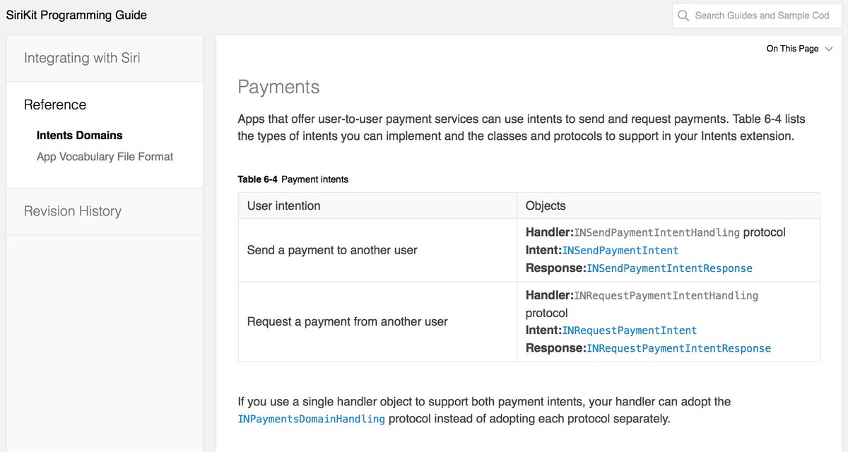
Task: Click the SiriKit Programming Guide title
Action: coord(76,15)
